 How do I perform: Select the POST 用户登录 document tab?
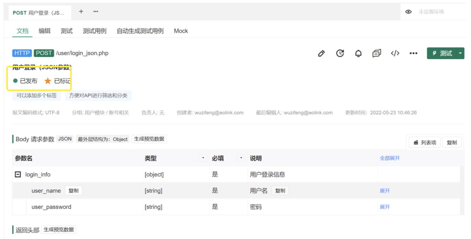pos(40,13)
